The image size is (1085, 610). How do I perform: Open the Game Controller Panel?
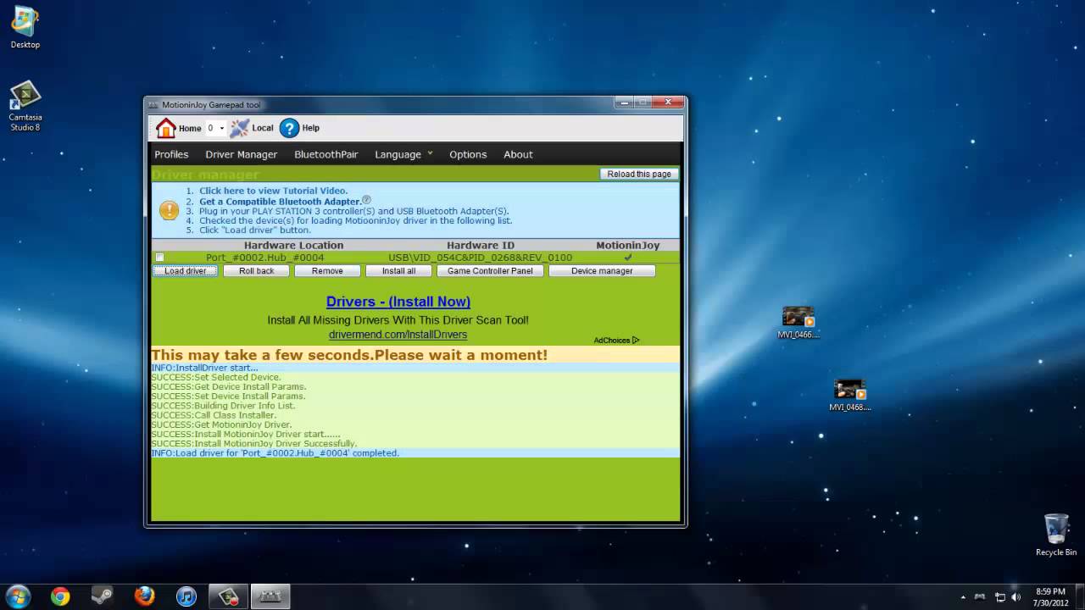(x=490, y=271)
